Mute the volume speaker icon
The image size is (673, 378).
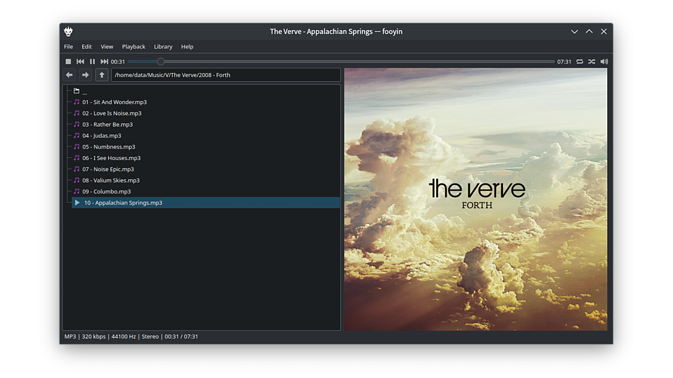pos(604,62)
